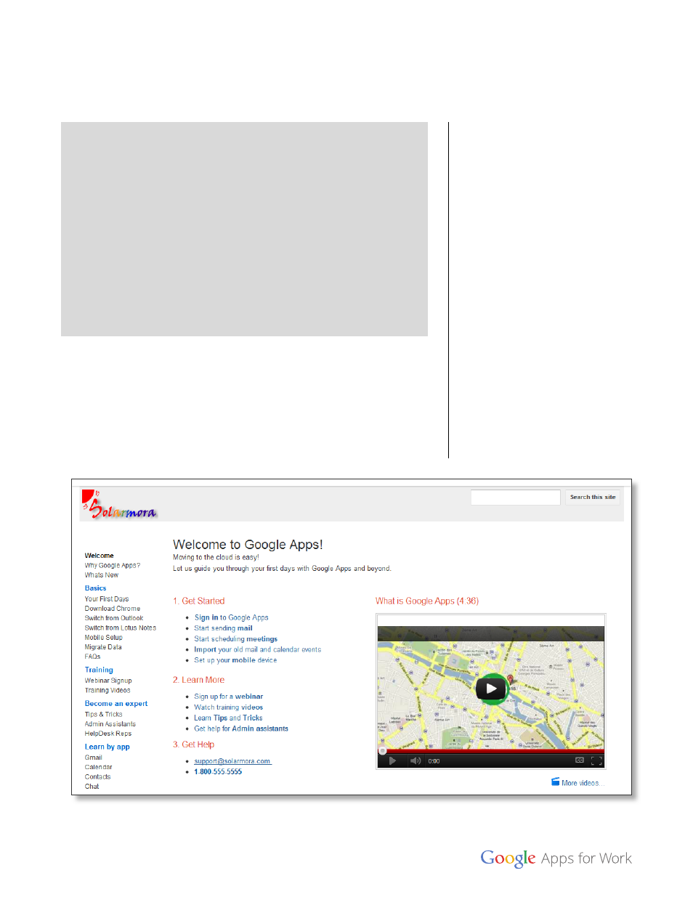Open the Migrate Data page
The image size is (693, 897).
pos(103,646)
